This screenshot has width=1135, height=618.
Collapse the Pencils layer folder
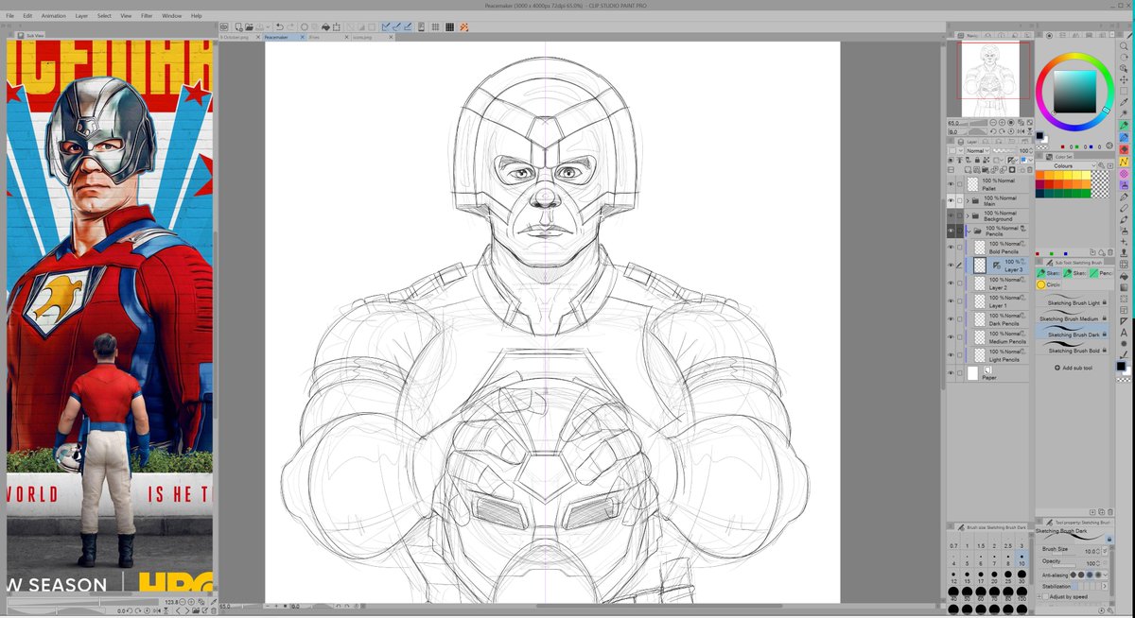(x=969, y=231)
